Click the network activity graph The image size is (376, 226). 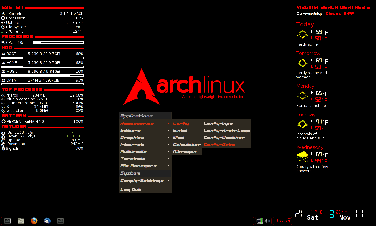point(75,134)
